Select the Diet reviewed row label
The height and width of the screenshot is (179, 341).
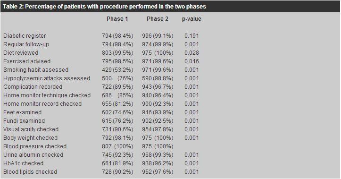coord(21,53)
